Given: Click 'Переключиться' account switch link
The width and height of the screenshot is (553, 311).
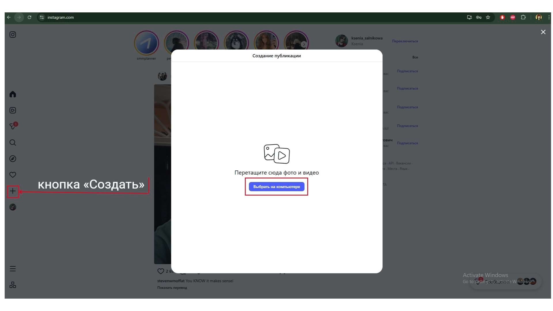Looking at the screenshot, I should click(x=405, y=41).
